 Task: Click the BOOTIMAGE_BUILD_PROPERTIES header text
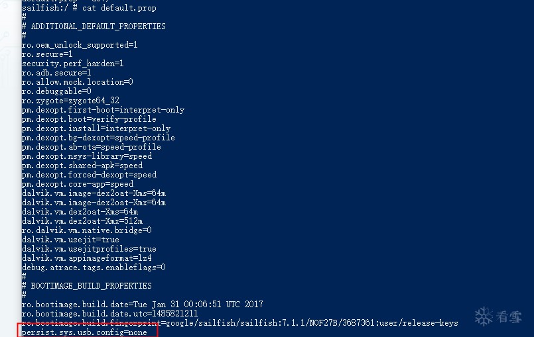pos(92,285)
